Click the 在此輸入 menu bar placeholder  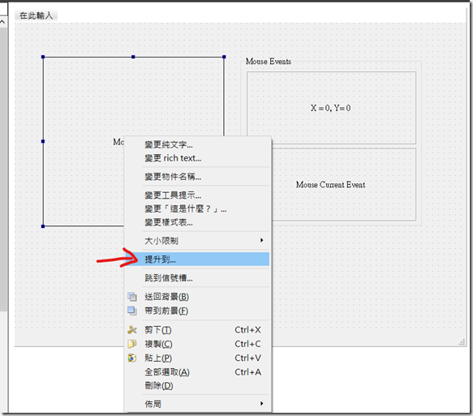tap(36, 15)
